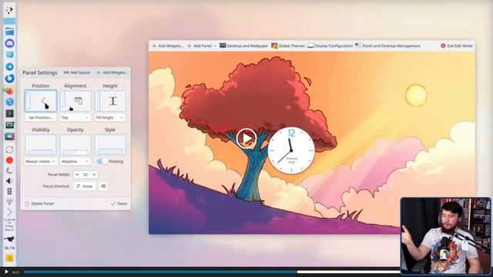Click the Style preview box
Viewport: 493px width, 277px height.
pos(110,145)
